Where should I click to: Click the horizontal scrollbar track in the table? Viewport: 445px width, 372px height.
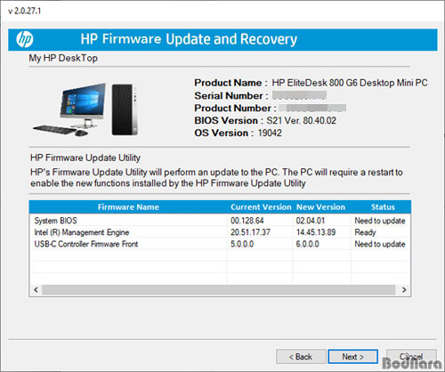tap(219, 290)
